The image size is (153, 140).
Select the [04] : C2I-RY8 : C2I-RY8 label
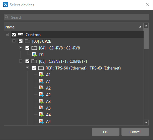(59, 48)
